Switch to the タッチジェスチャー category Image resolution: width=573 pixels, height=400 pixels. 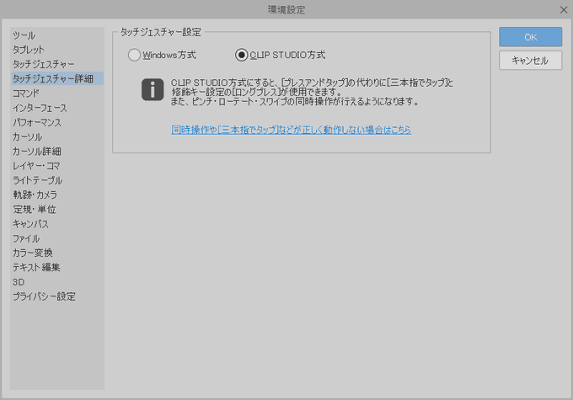[57, 64]
